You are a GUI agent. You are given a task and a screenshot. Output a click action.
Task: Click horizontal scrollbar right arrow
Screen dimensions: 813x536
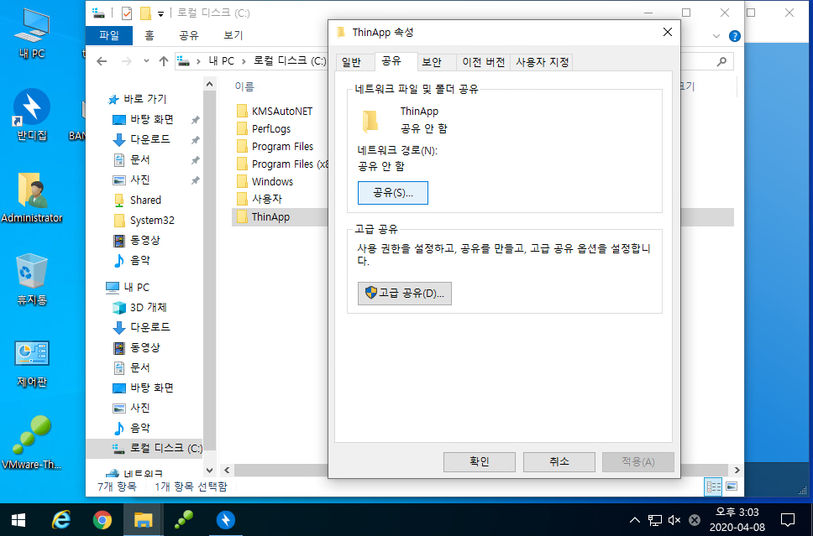tap(737, 471)
